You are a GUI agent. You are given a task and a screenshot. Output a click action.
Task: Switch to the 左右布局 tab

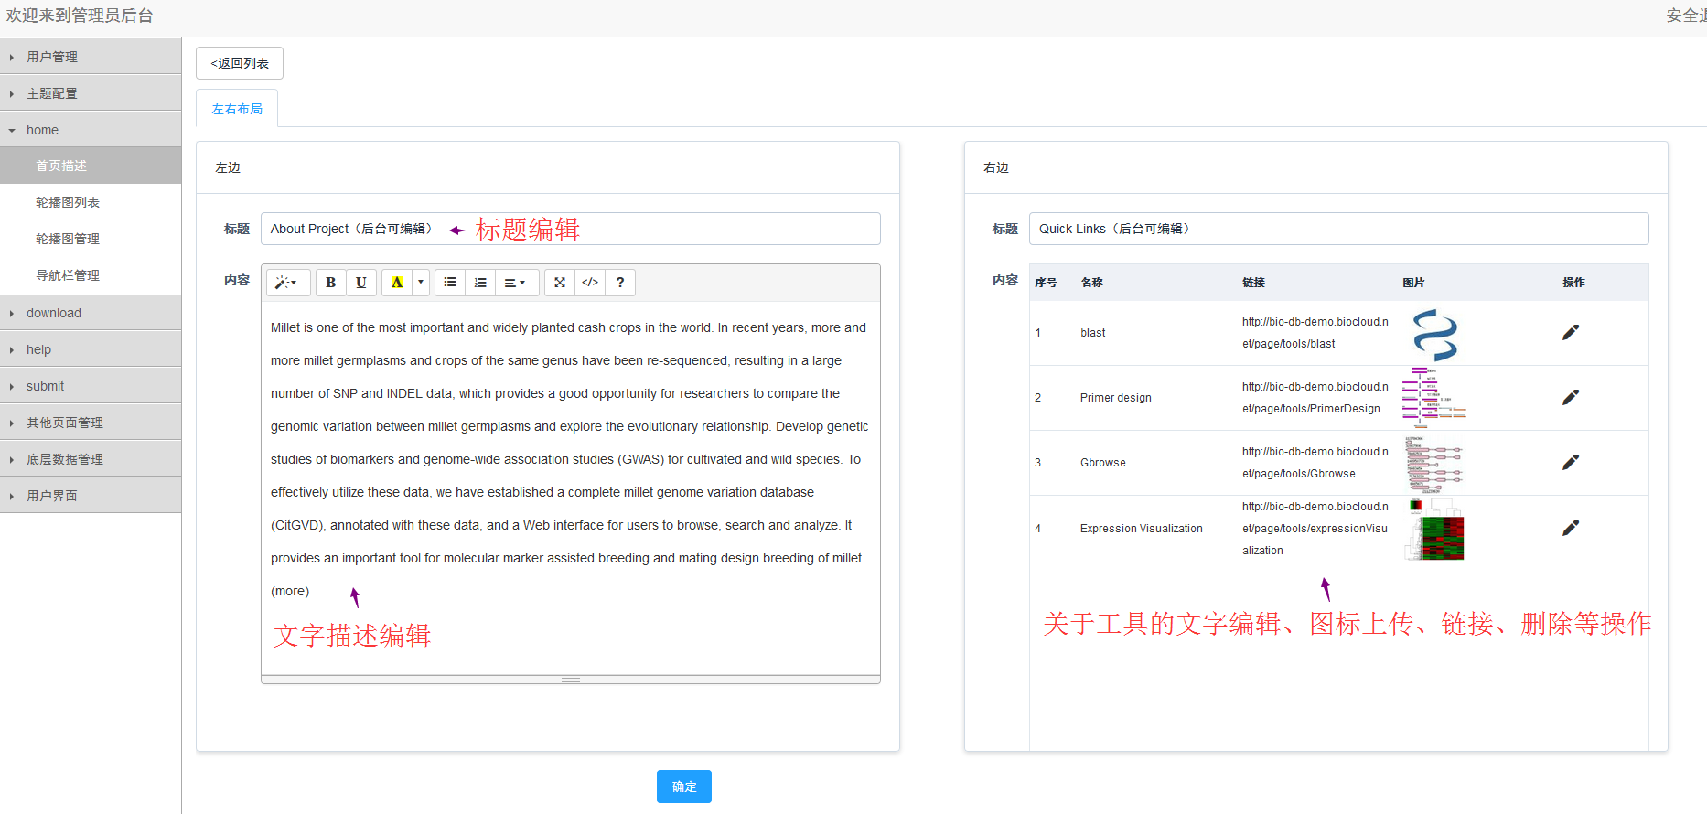tap(237, 109)
